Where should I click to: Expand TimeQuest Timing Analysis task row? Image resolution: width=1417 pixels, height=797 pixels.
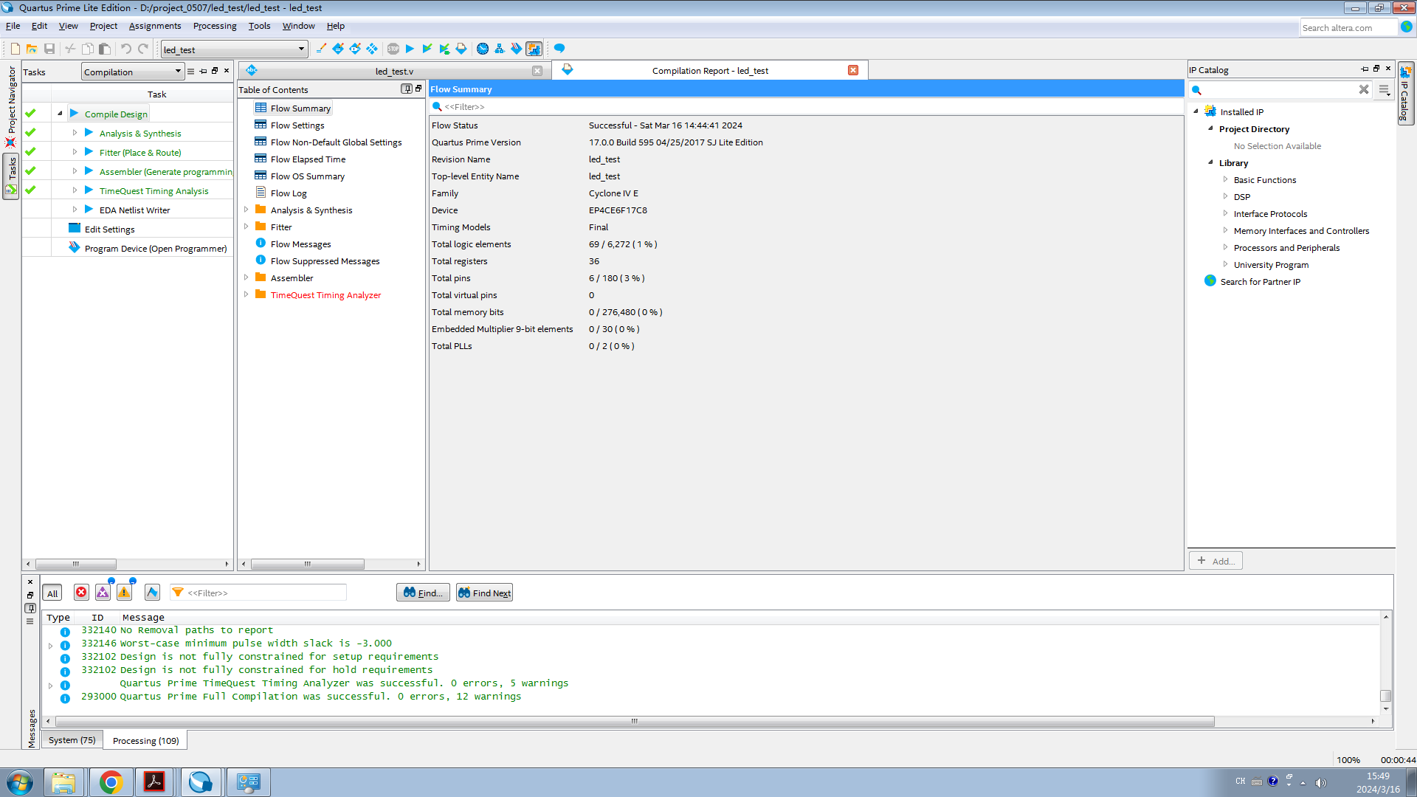(75, 190)
